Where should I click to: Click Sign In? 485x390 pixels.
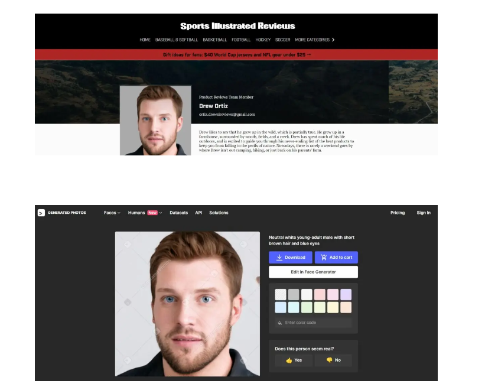click(x=424, y=213)
